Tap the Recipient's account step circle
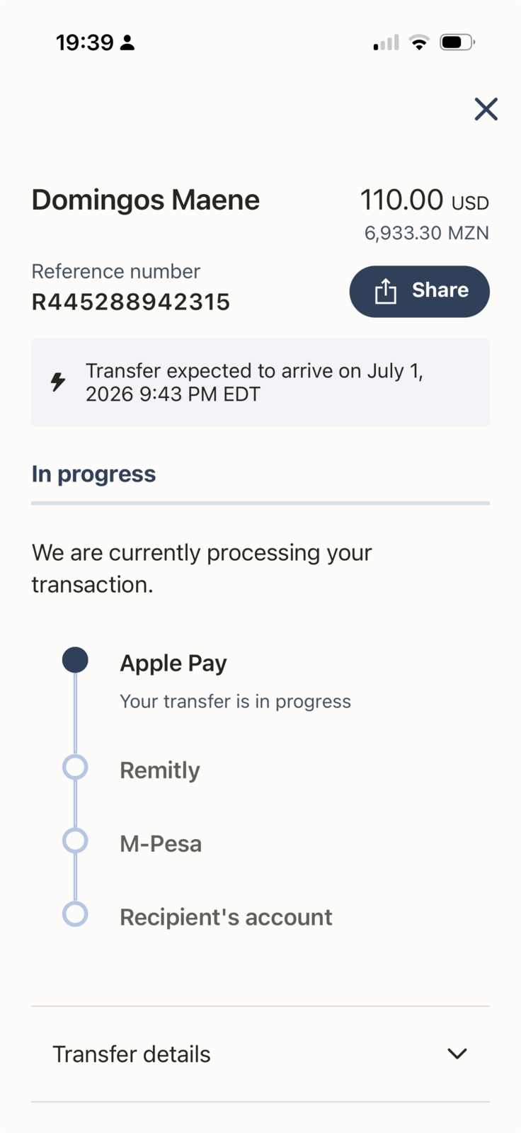The image size is (521, 1133). tap(75, 914)
